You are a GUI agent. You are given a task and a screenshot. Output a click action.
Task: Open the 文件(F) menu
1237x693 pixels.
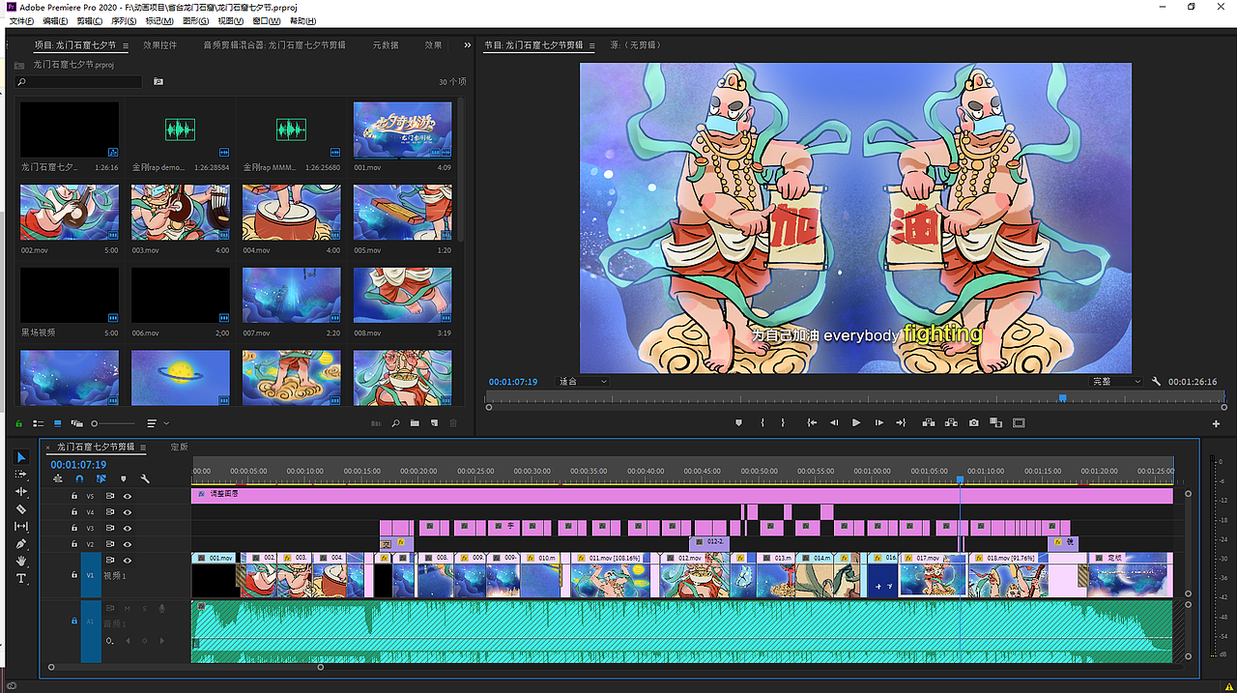click(21, 20)
